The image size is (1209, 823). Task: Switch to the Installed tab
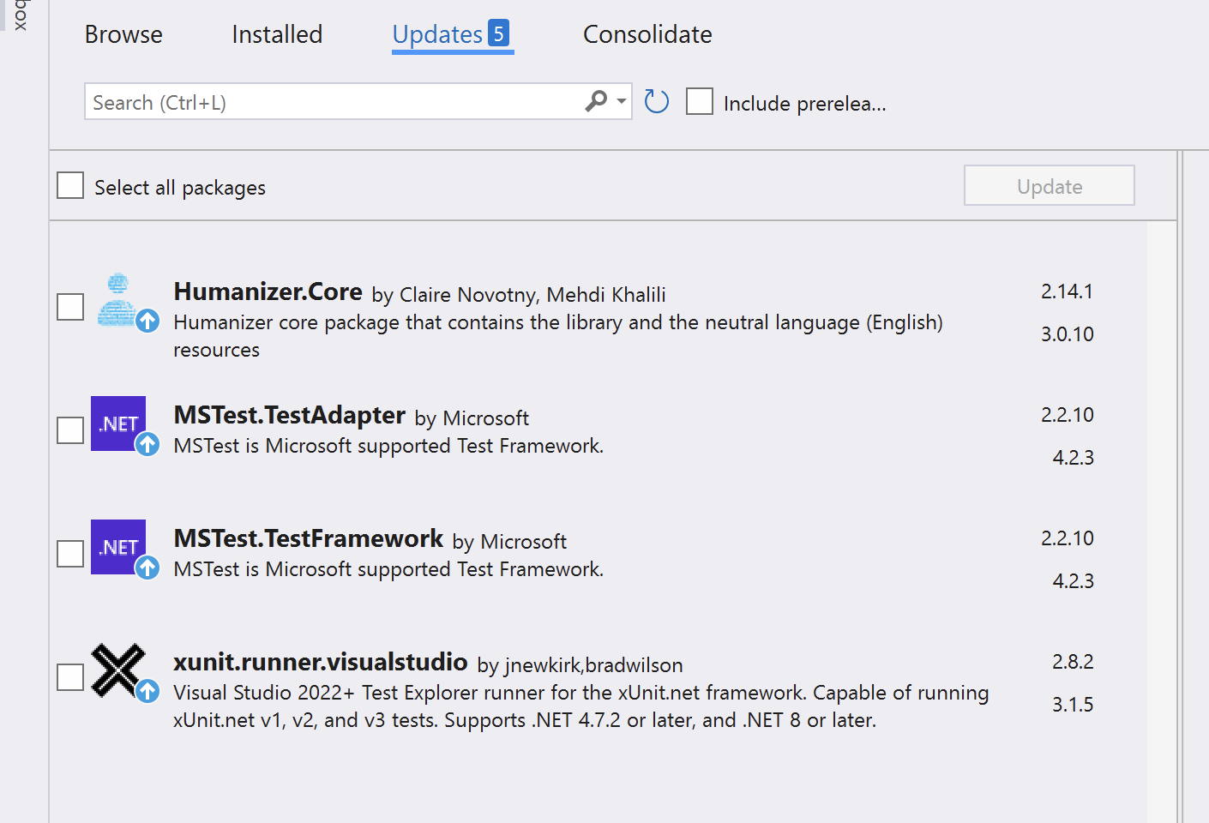pyautogui.click(x=277, y=34)
